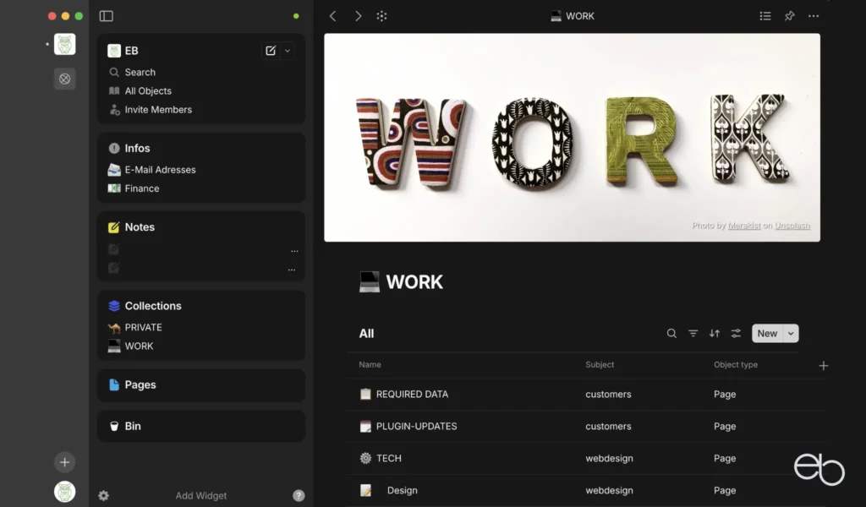The width and height of the screenshot is (866, 507).
Task: Click Add Widget
Action: (201, 496)
